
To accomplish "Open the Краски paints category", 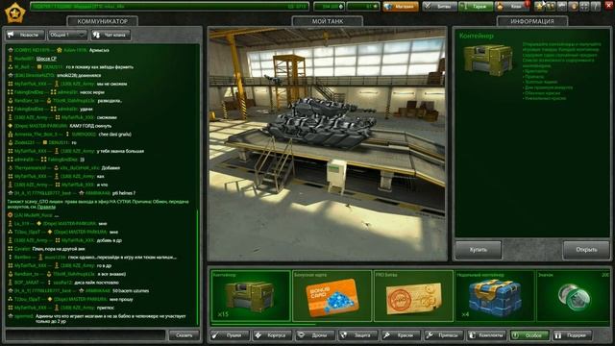I will 402,335.
